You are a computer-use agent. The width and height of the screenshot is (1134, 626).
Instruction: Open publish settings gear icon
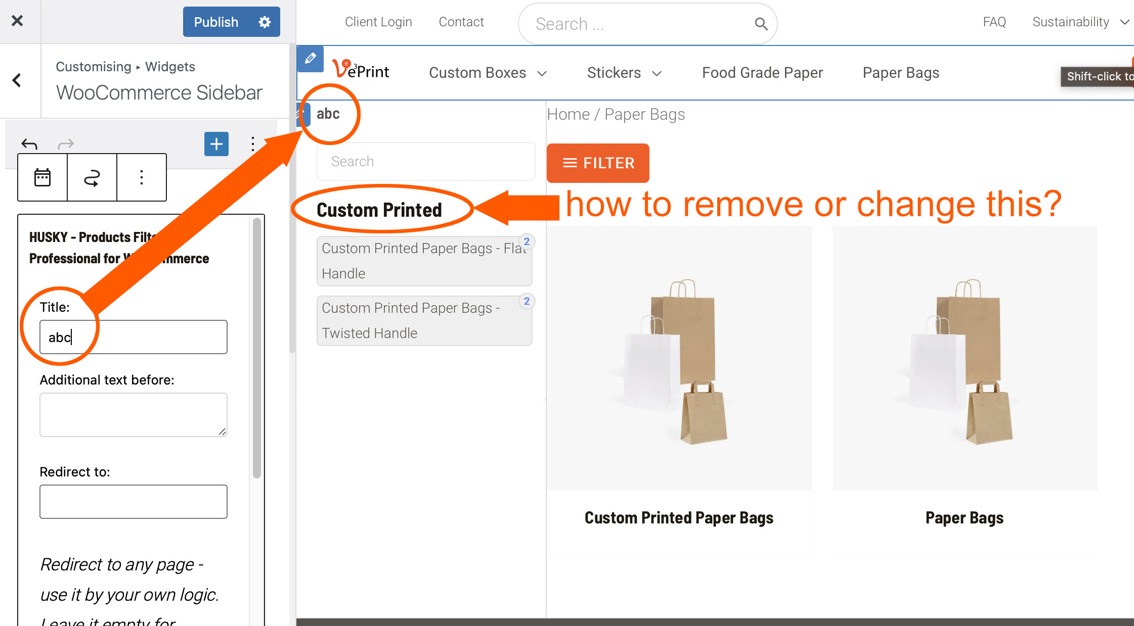(x=265, y=22)
